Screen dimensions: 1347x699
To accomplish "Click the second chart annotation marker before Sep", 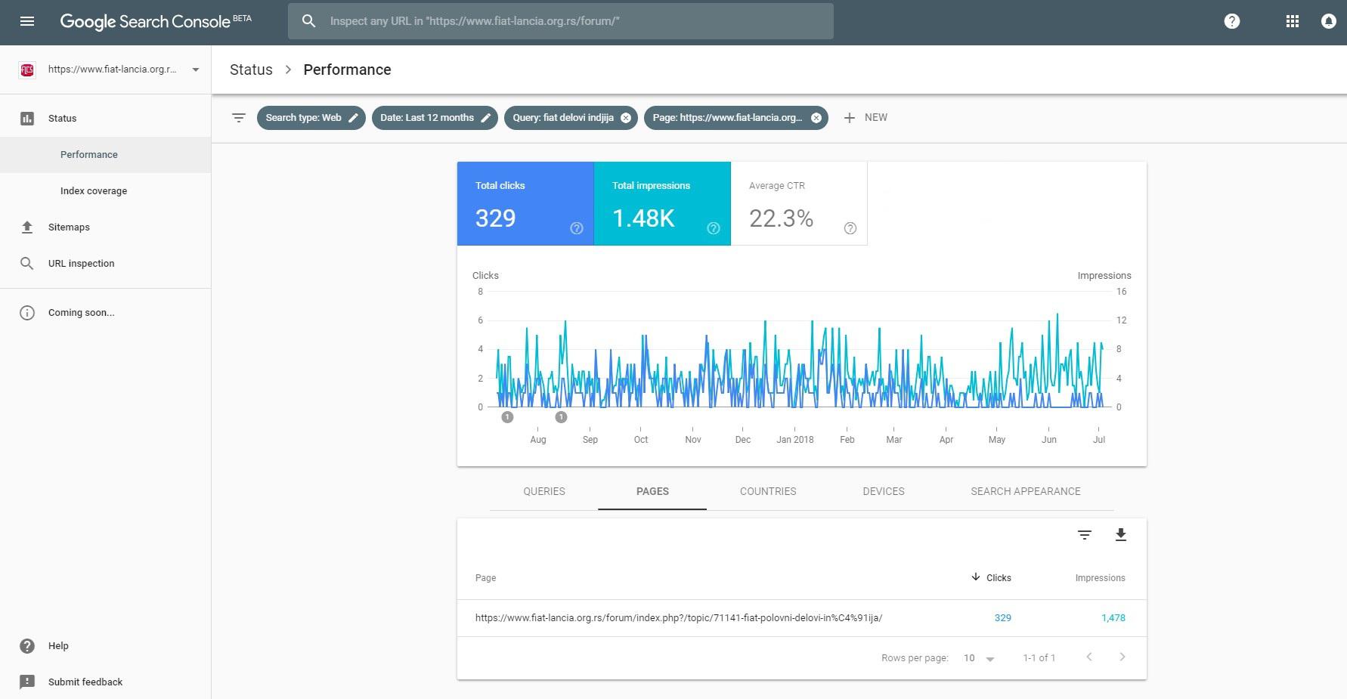I will (561, 417).
